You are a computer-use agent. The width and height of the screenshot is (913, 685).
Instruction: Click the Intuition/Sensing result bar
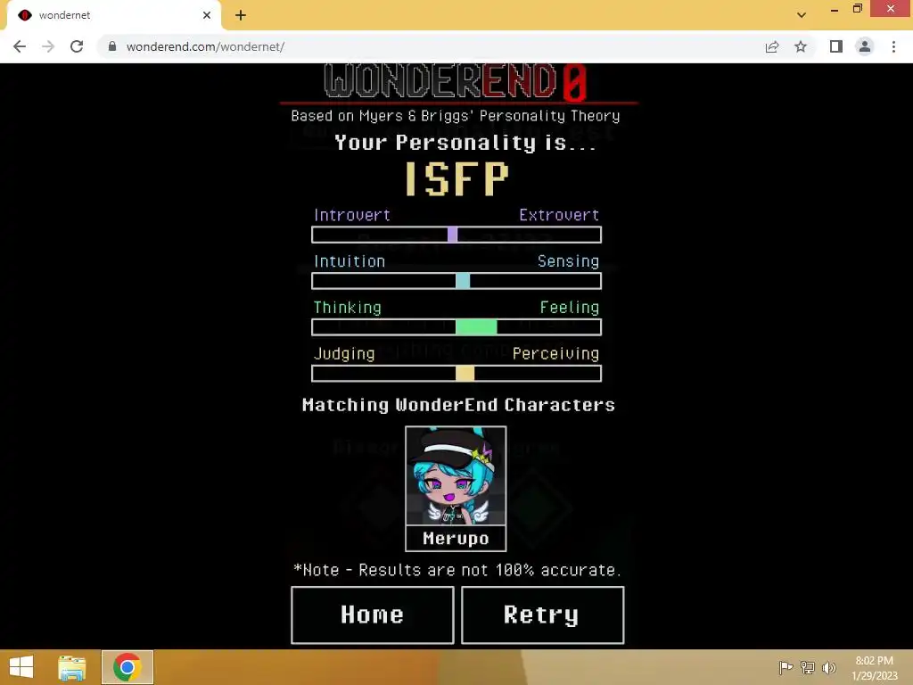tap(456, 281)
